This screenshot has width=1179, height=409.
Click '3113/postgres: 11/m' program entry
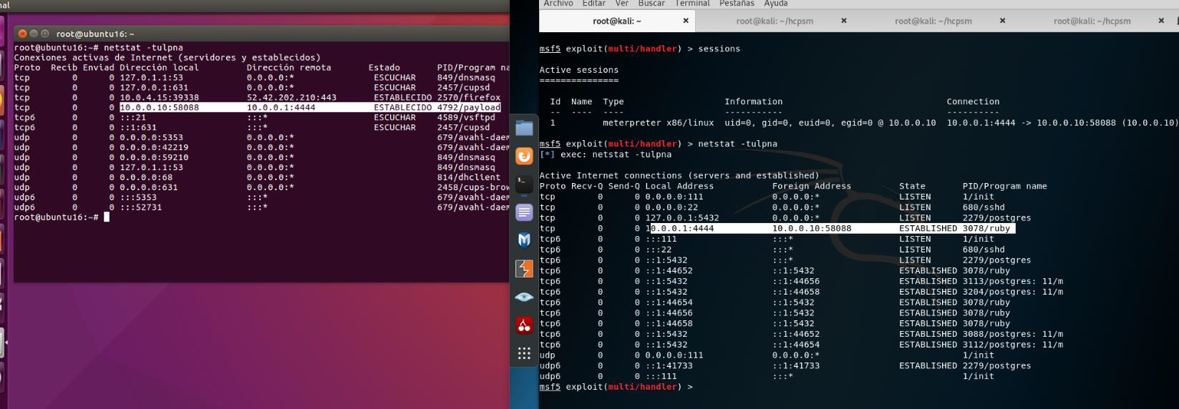[x=1013, y=281]
